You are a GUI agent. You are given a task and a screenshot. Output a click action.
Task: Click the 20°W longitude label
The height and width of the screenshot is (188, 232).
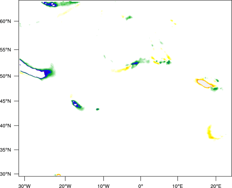[x=65, y=186]
